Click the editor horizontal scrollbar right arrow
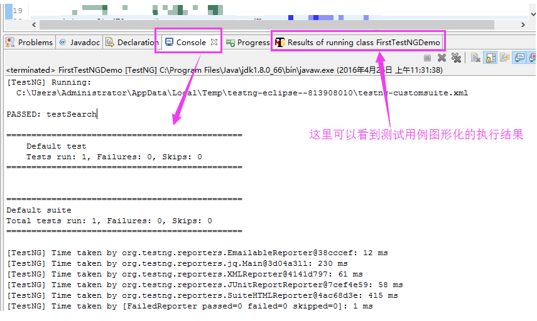This screenshot has height=321, width=537. click(x=523, y=24)
